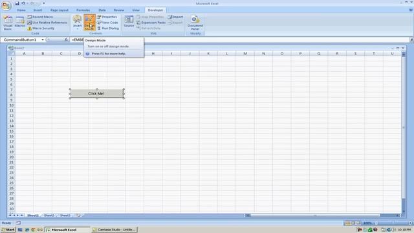Open the Insert ribbon tab
This screenshot has height=233, width=414.
tap(38, 10)
